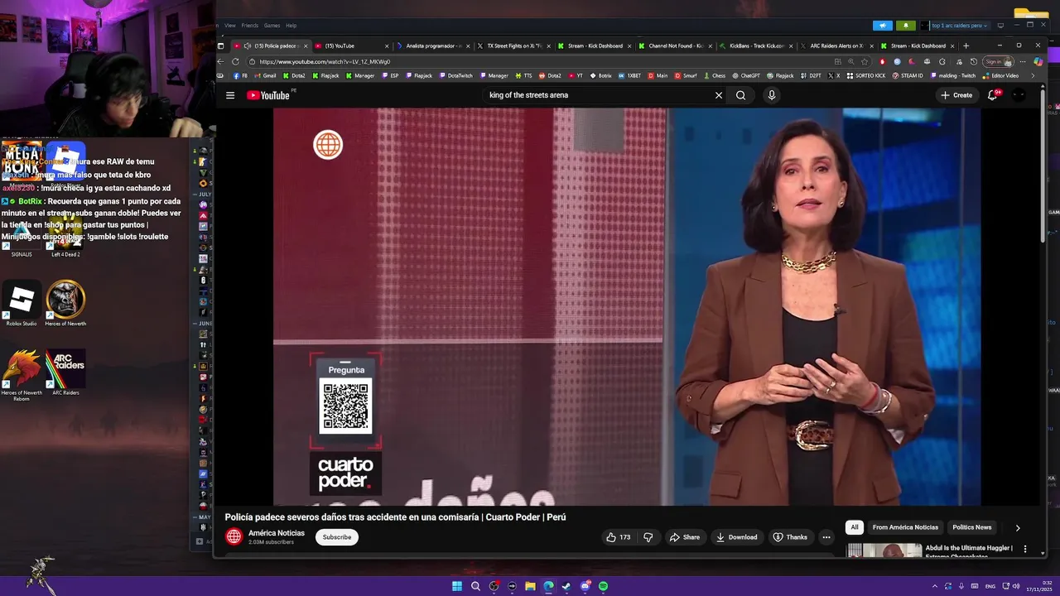Image resolution: width=1060 pixels, height=596 pixels.
Task: Open the Help menu in Steam window
Action: (x=291, y=26)
